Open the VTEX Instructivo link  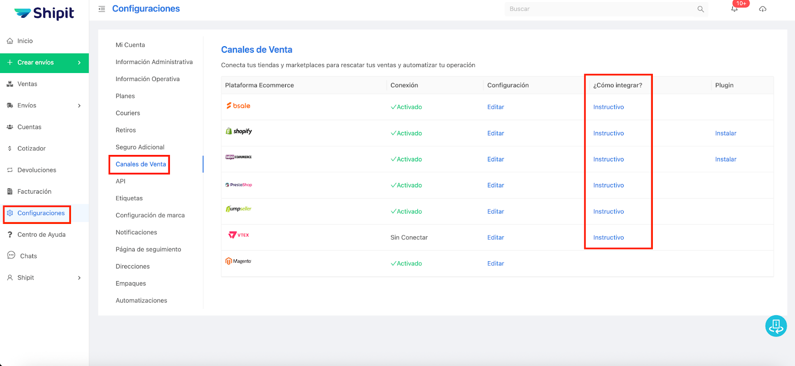[608, 237]
